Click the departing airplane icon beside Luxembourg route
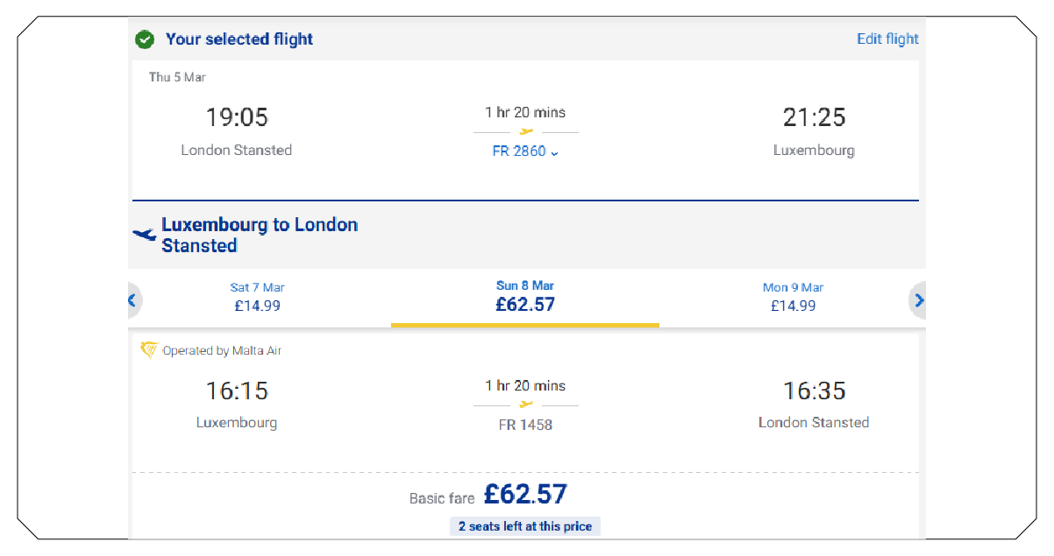The height and width of the screenshot is (556, 1054). click(x=143, y=234)
